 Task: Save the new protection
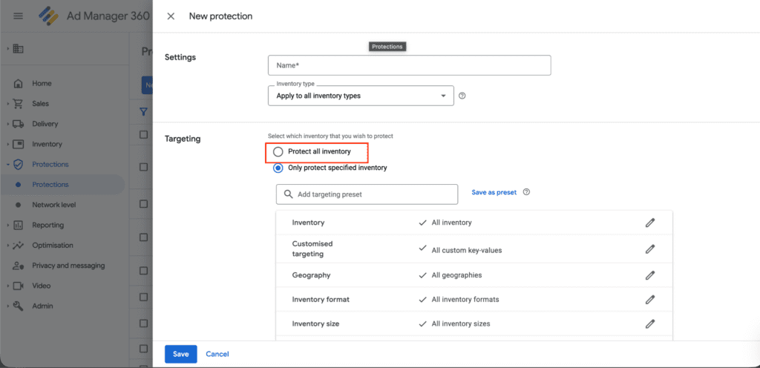[181, 354]
